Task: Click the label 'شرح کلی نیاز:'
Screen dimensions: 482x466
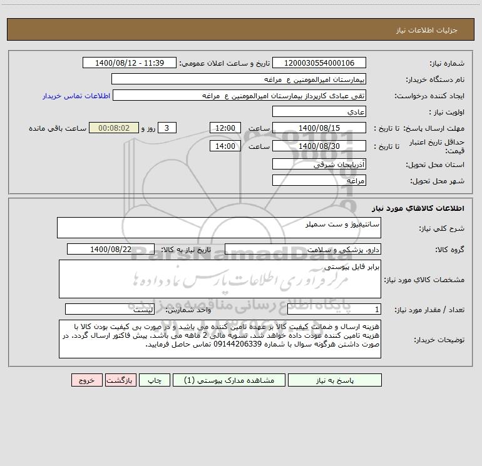Action: point(442,228)
